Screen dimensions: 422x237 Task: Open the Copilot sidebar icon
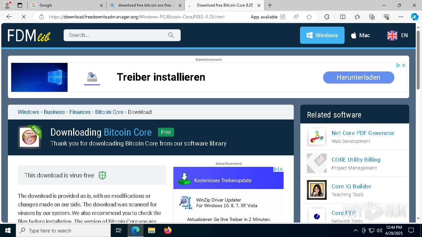coord(414,17)
